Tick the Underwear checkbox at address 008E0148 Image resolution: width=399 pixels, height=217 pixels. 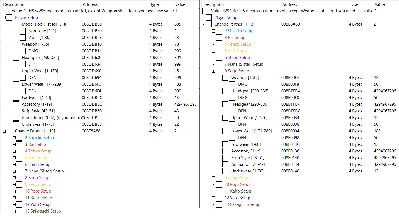225,171
